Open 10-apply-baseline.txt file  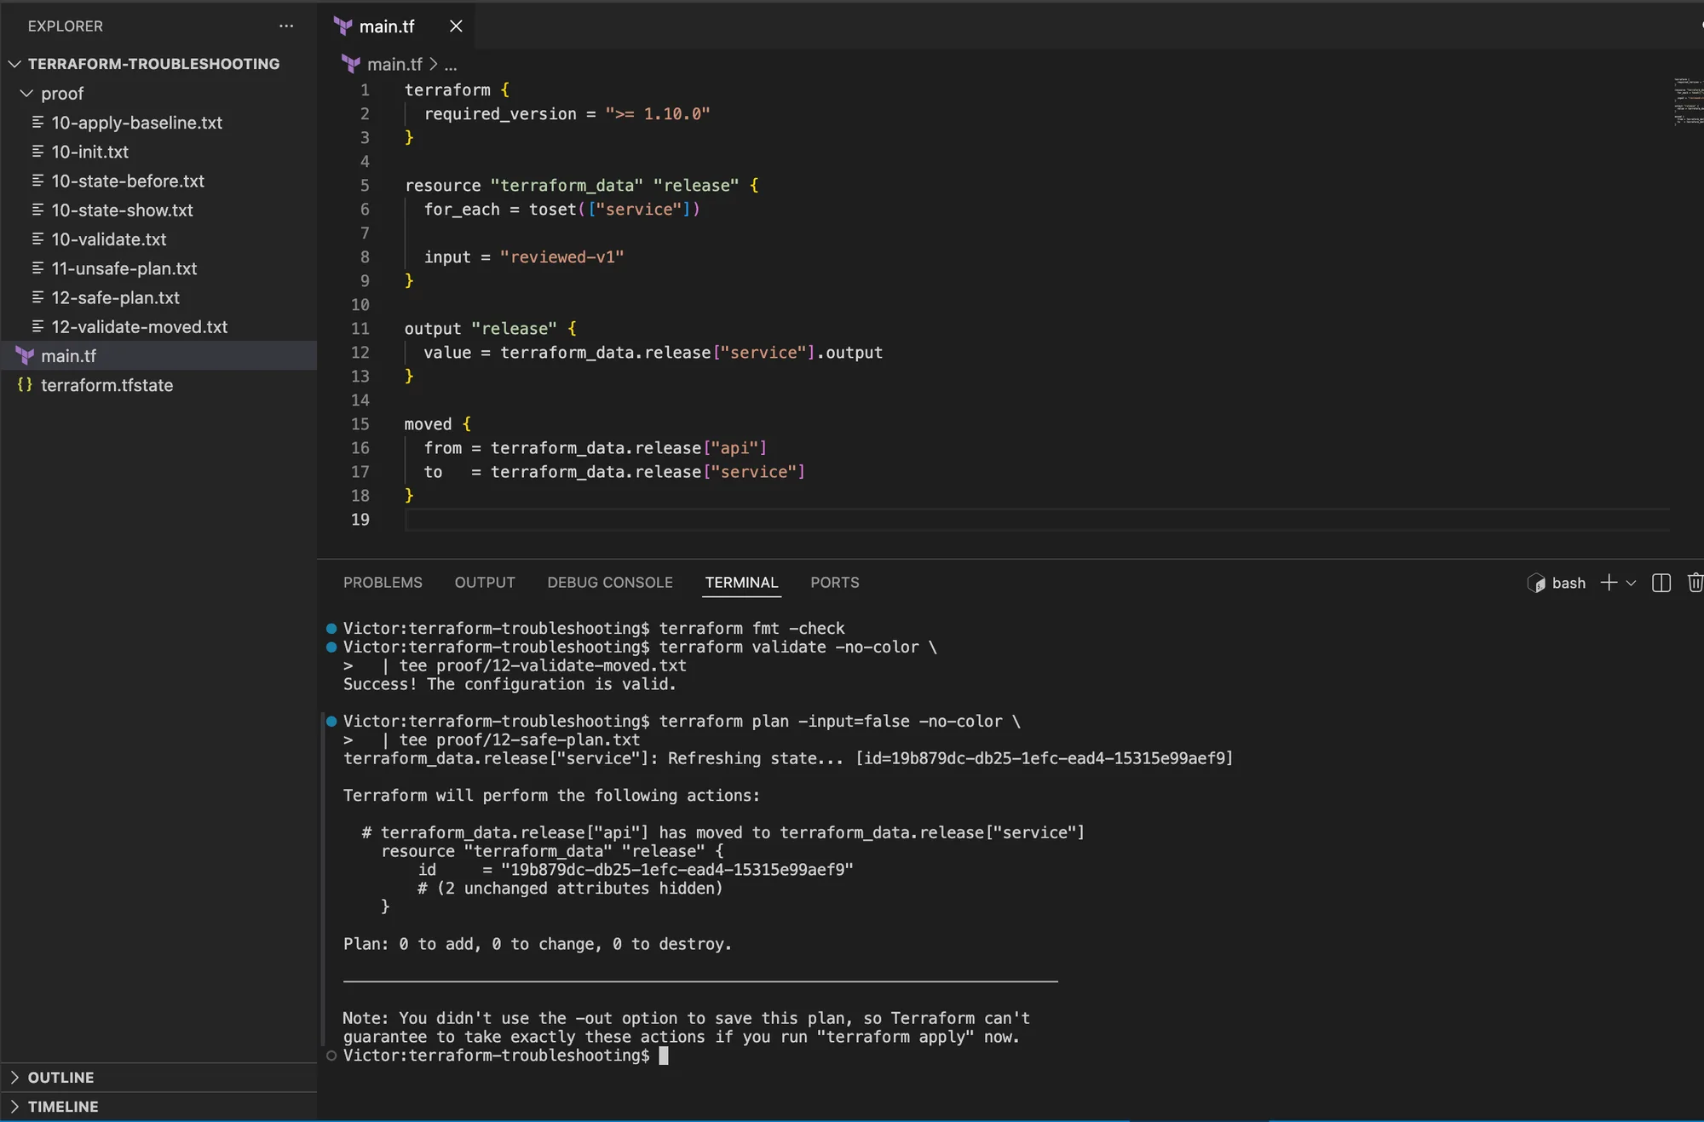pos(136,123)
